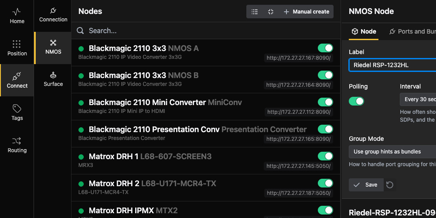
Task: Toggle off Blackmagic 2110 Mini Converter node
Action: 325,102
